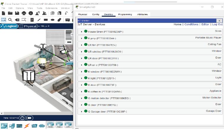
Task: Open the Connections lightning bolt category
Action: click(27, 126)
